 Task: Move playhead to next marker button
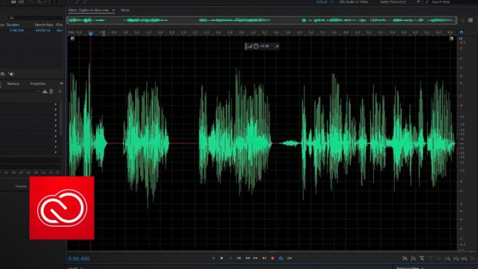click(264, 258)
